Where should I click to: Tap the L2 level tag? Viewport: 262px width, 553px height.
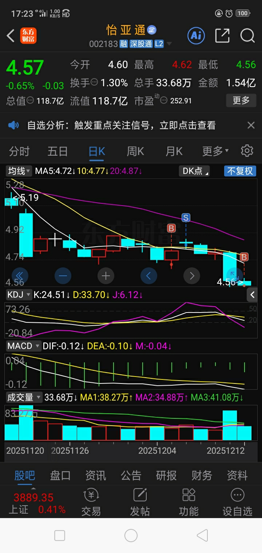(x=159, y=44)
